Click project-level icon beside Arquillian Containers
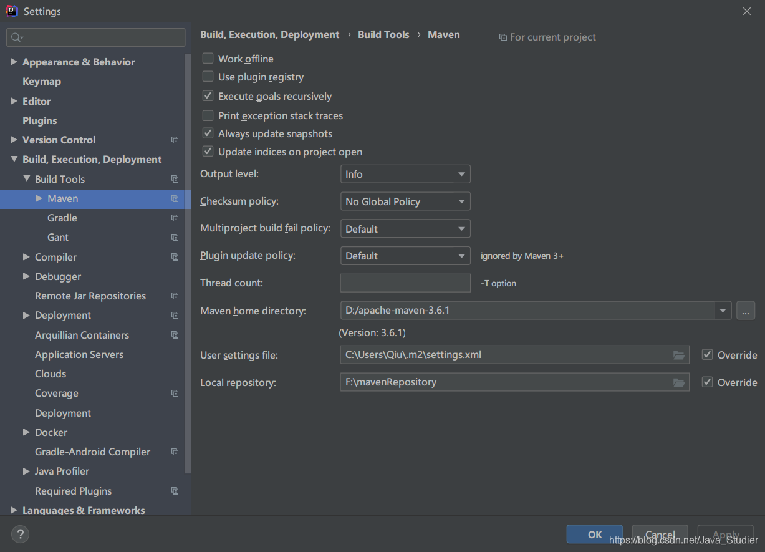The height and width of the screenshot is (552, 765). pyautogui.click(x=175, y=335)
